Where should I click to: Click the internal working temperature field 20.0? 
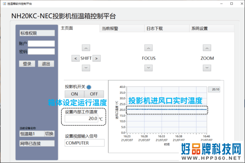[82, 118]
